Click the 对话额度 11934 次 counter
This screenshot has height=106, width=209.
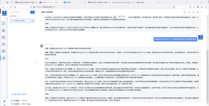pos(19,101)
